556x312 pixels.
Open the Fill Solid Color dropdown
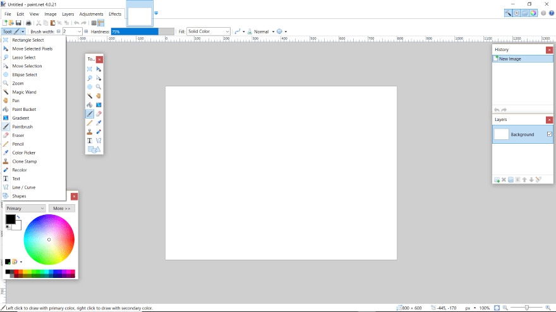click(208, 32)
